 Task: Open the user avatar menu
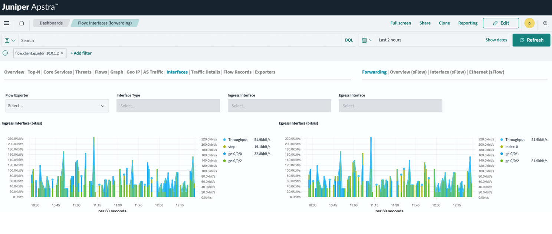529,23
